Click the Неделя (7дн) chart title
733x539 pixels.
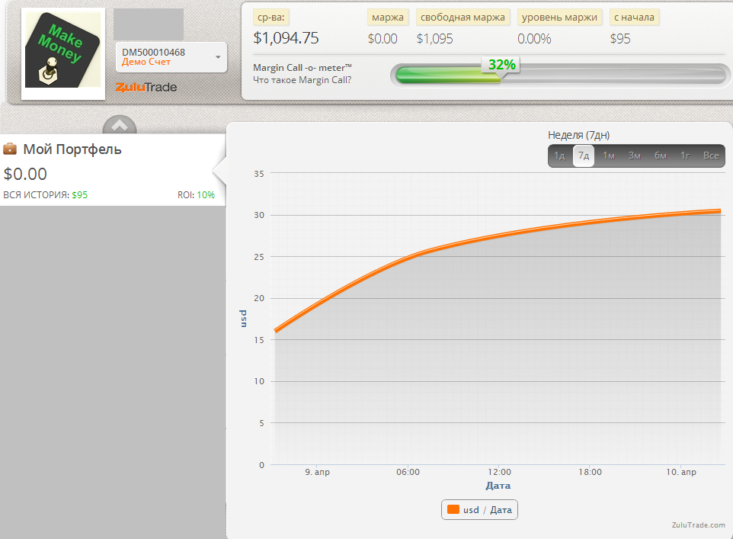(579, 135)
